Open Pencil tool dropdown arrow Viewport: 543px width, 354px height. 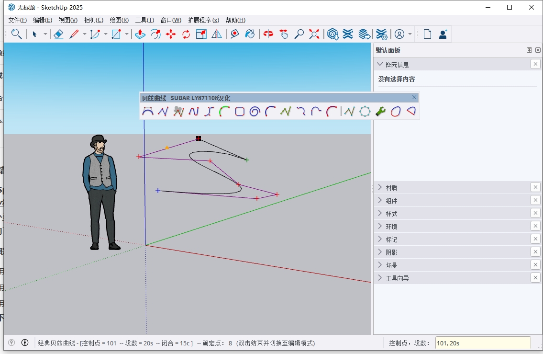tap(85, 34)
